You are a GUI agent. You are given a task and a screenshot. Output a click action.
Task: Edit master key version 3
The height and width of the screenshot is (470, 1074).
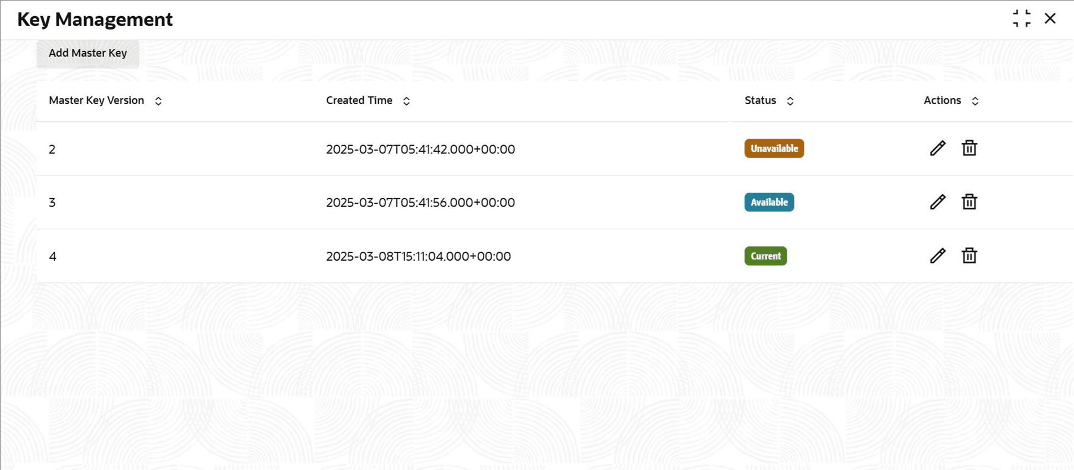[937, 202]
